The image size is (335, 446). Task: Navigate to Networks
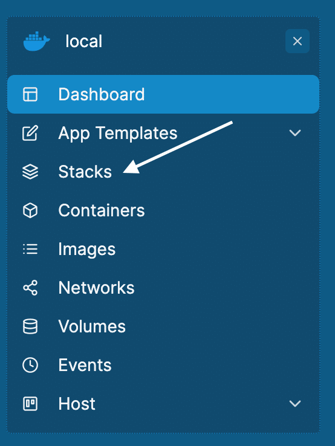pyautogui.click(x=163, y=288)
